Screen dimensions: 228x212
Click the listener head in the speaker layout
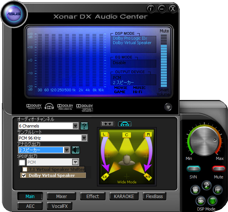[127, 160]
